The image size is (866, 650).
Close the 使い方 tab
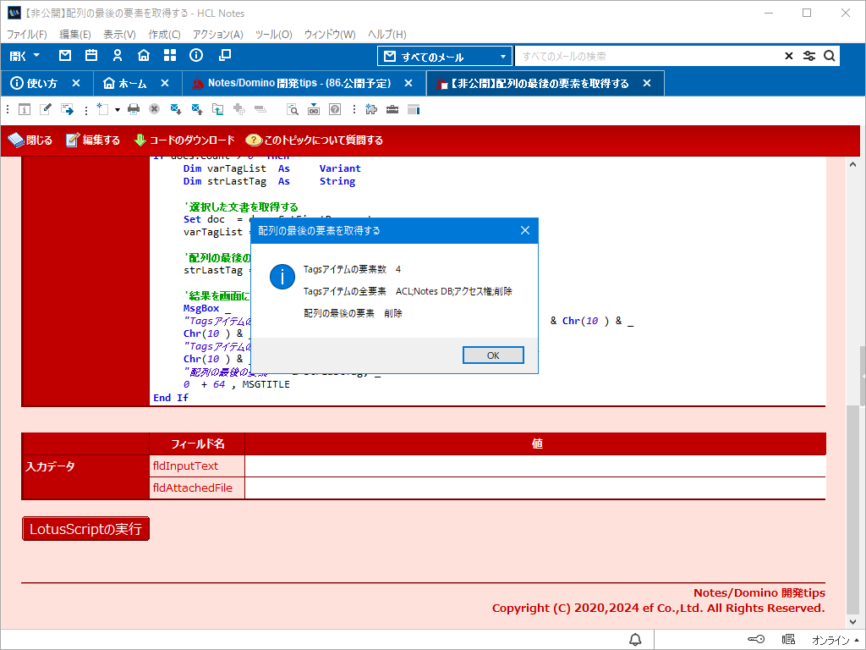point(76,84)
